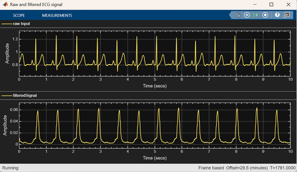Step forward the simulation one frame
The width and height of the screenshot is (297, 172).
(x=256, y=15)
